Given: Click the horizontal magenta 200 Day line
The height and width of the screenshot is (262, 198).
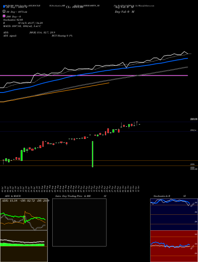Looking at the screenshot, I should pos(94,75).
